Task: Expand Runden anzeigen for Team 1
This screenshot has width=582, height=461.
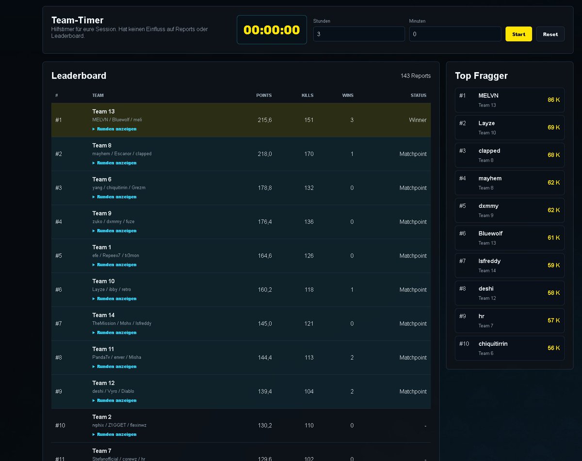Action: (114, 265)
